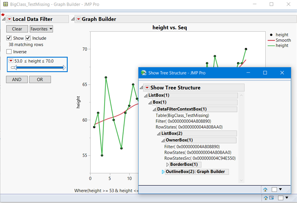The height and width of the screenshot is (203, 297).
Task: Open Graph Builder red triangle menu
Action: [79, 19]
